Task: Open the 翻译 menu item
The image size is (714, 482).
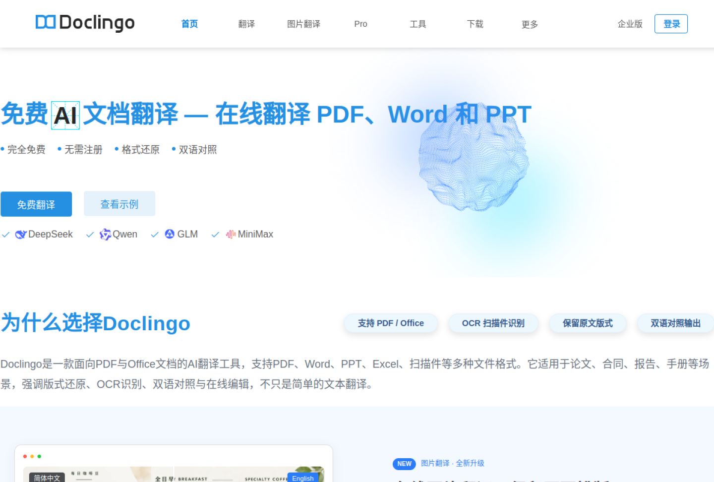Action: (246, 24)
